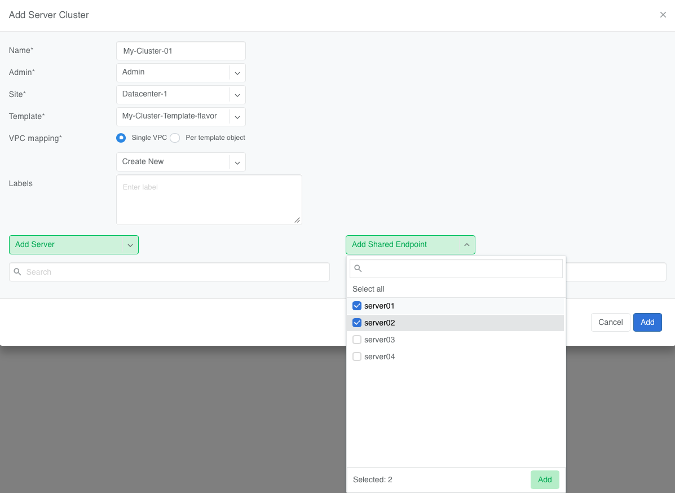Collapse the Add Shared Endpoint dropdown

pyautogui.click(x=411, y=245)
